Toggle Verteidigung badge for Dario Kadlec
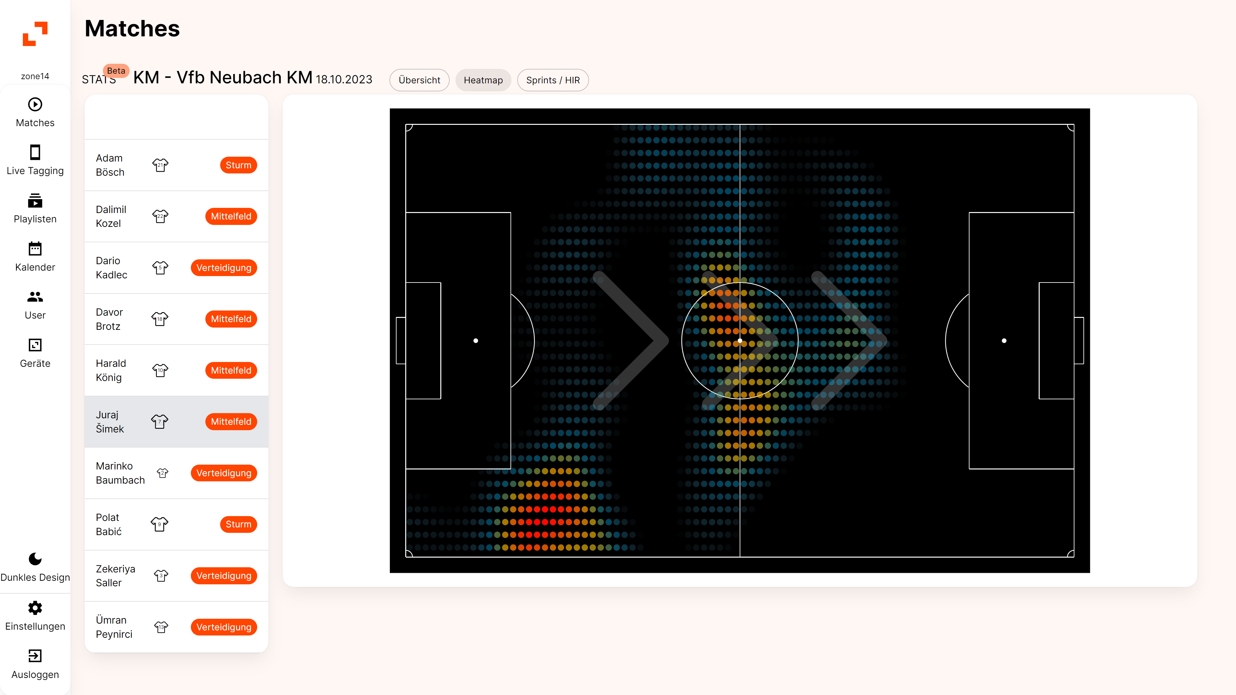The width and height of the screenshot is (1236, 695). (223, 267)
